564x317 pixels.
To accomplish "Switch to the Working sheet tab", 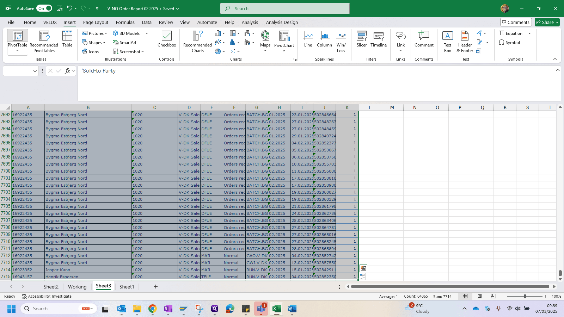I will (77, 287).
